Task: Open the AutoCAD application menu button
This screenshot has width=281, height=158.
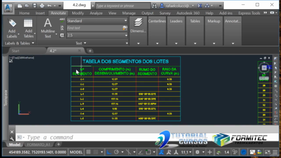Action: coord(8,7)
